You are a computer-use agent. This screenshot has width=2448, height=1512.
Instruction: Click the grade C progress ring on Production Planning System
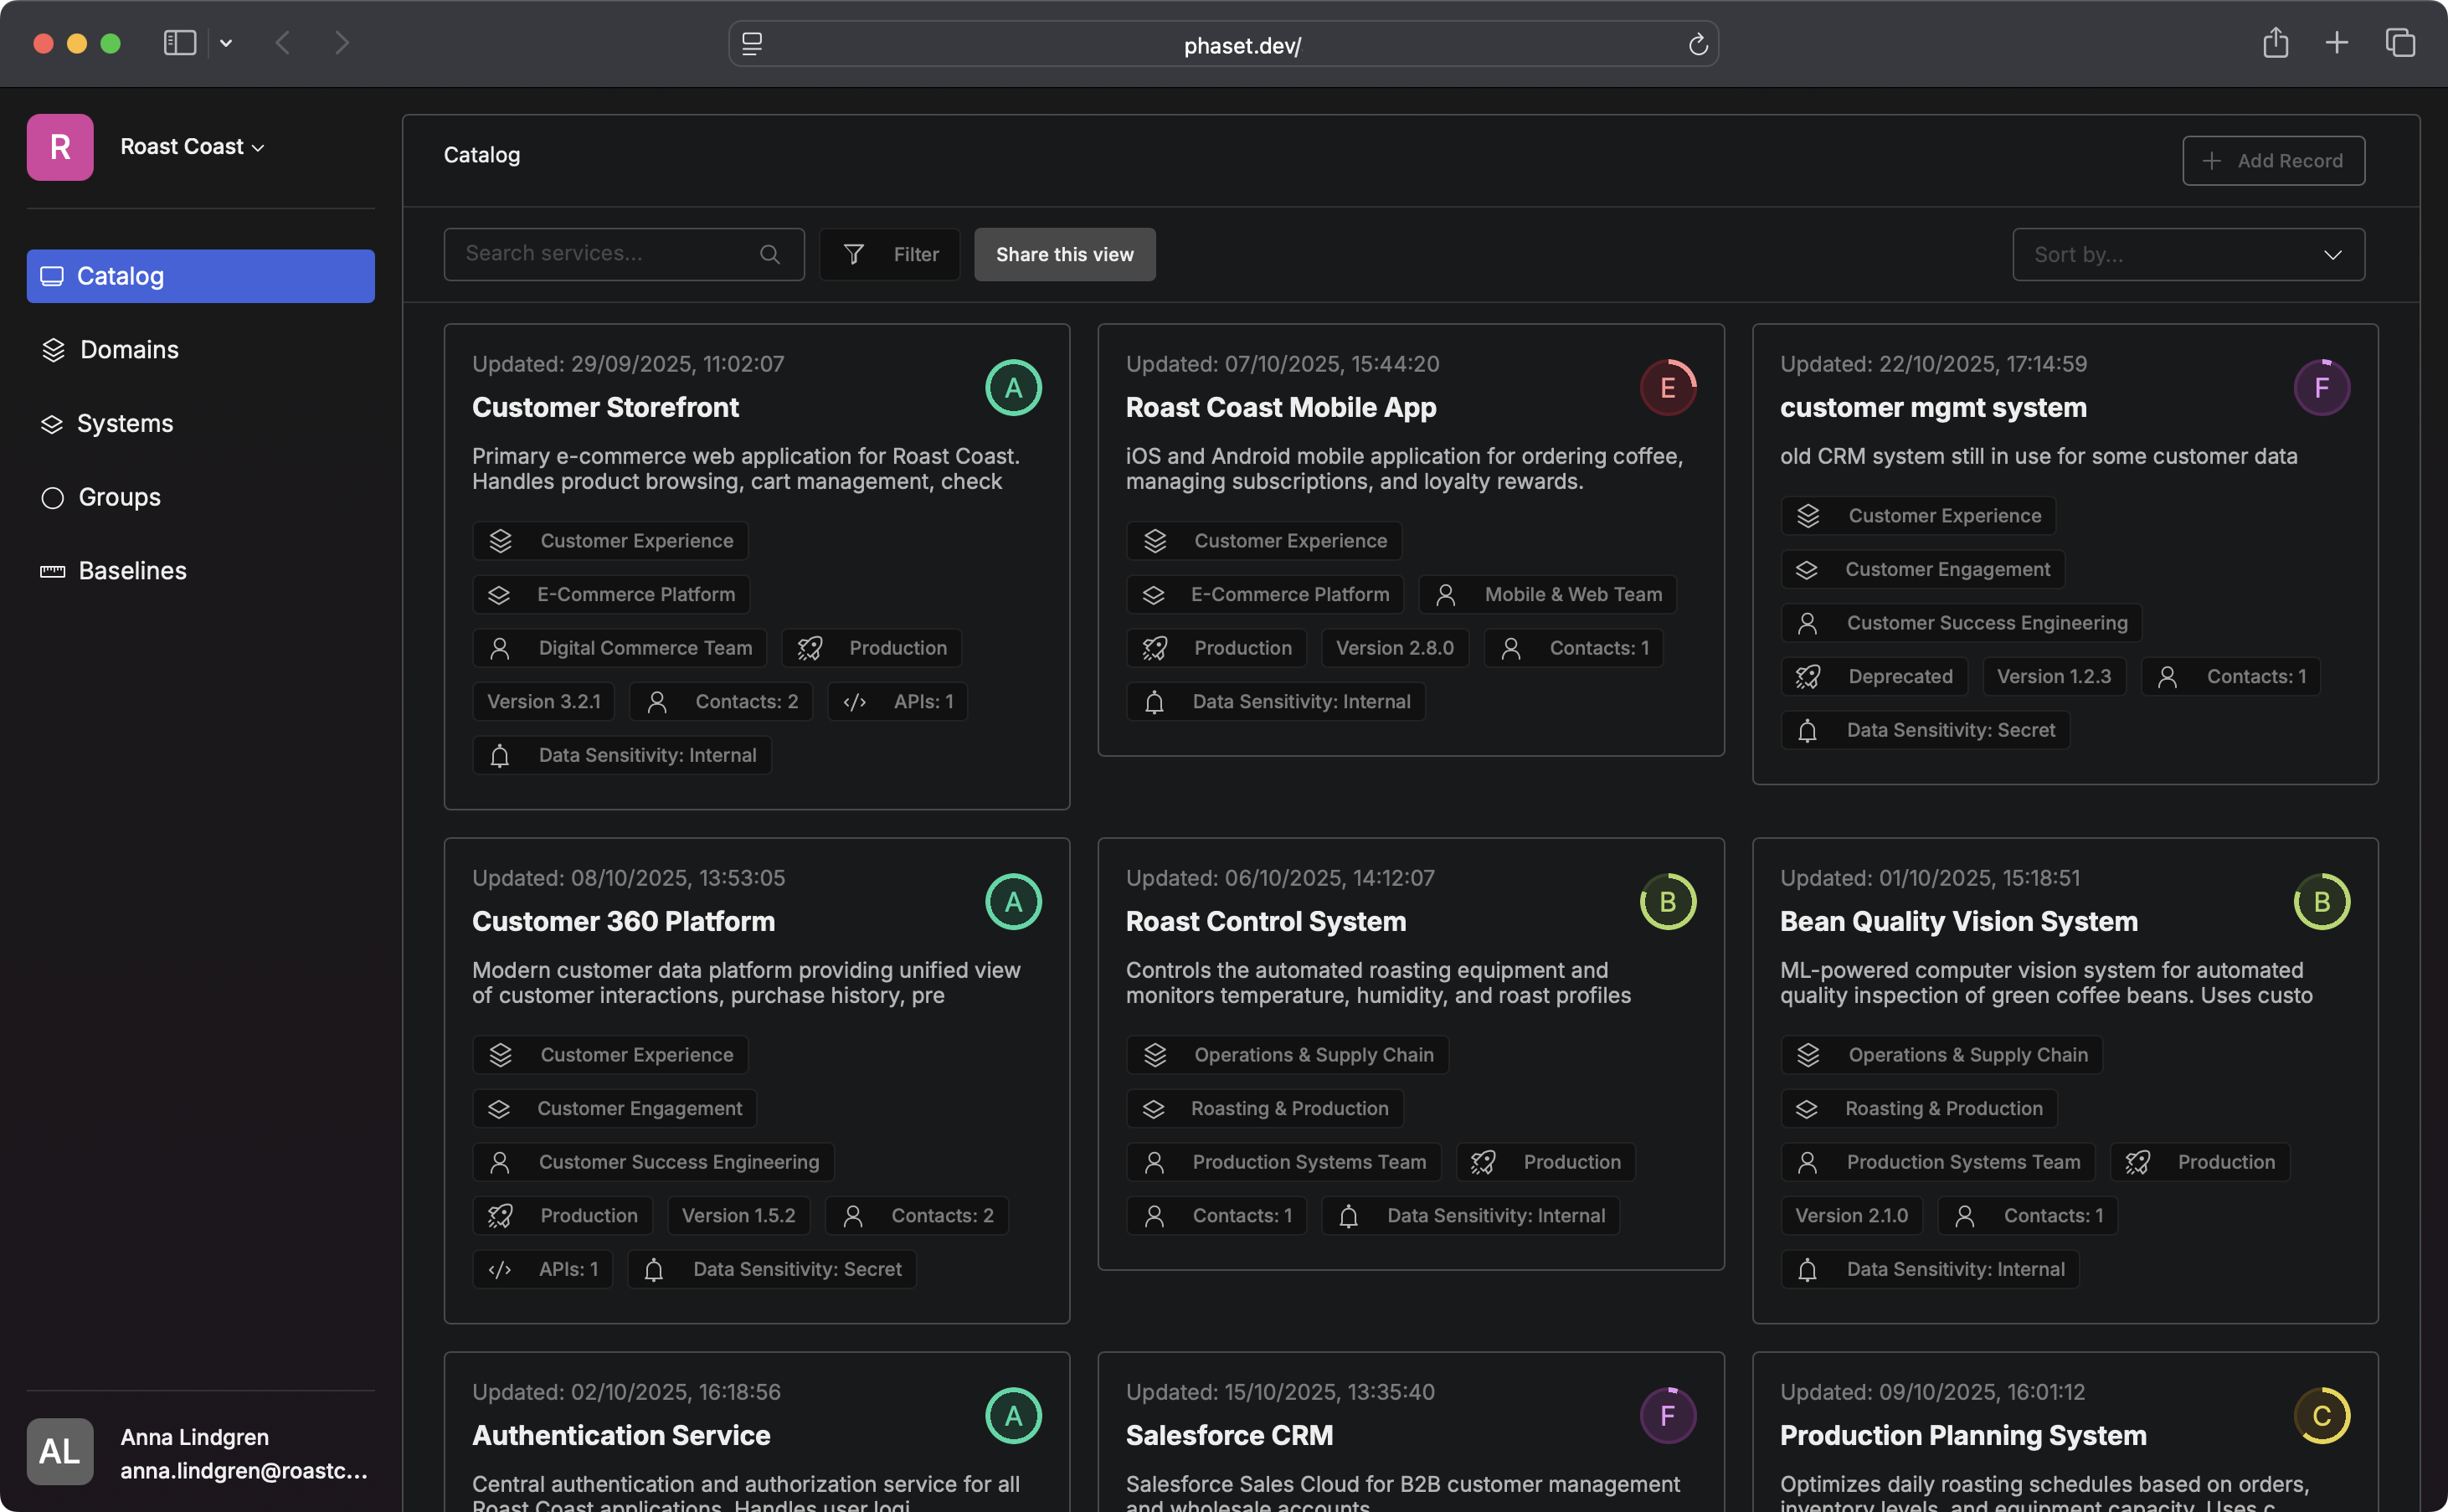point(2323,1415)
